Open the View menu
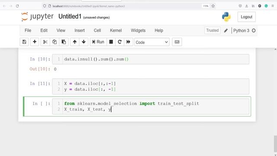The image size is (277, 156). (61, 30)
